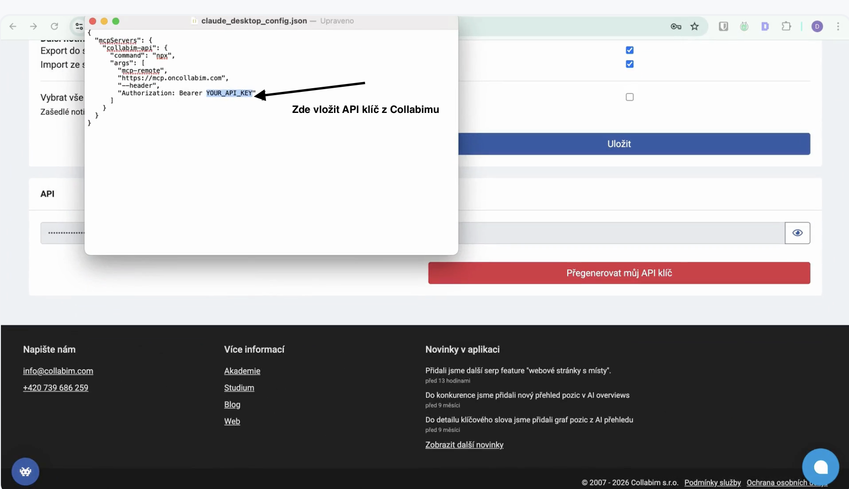Open the Bitwarden shield extension

click(724, 27)
